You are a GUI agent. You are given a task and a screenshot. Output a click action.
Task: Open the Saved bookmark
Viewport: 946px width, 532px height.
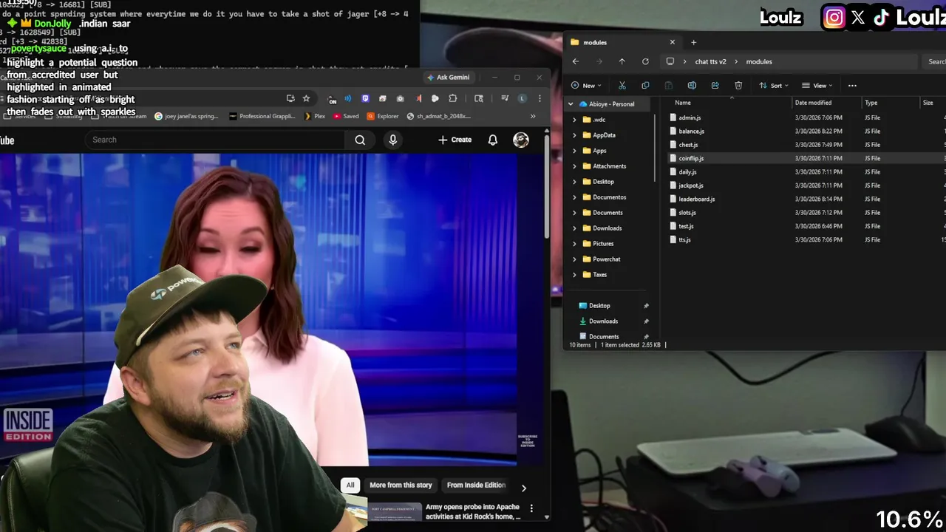pos(347,116)
